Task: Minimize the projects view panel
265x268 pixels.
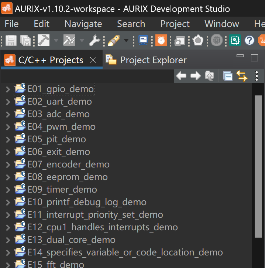Action: 240,56
